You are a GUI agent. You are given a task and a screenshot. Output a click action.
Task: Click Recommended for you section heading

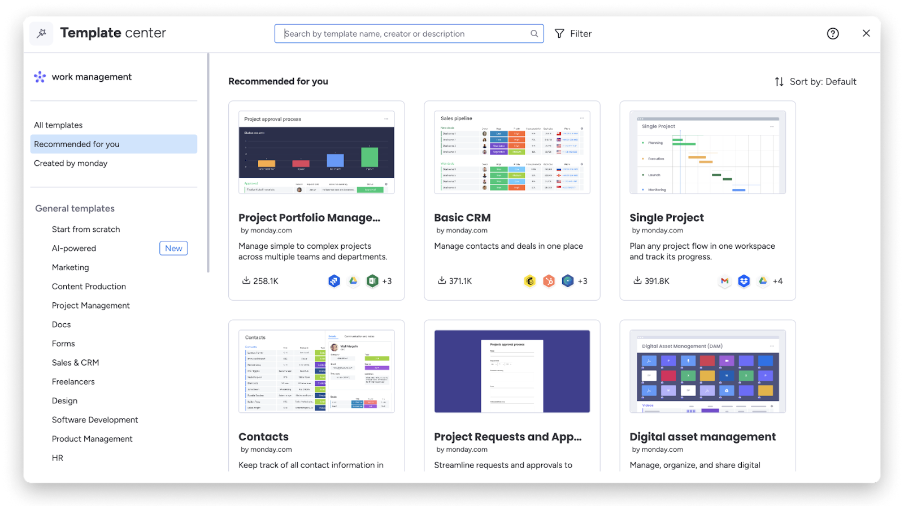coord(278,81)
